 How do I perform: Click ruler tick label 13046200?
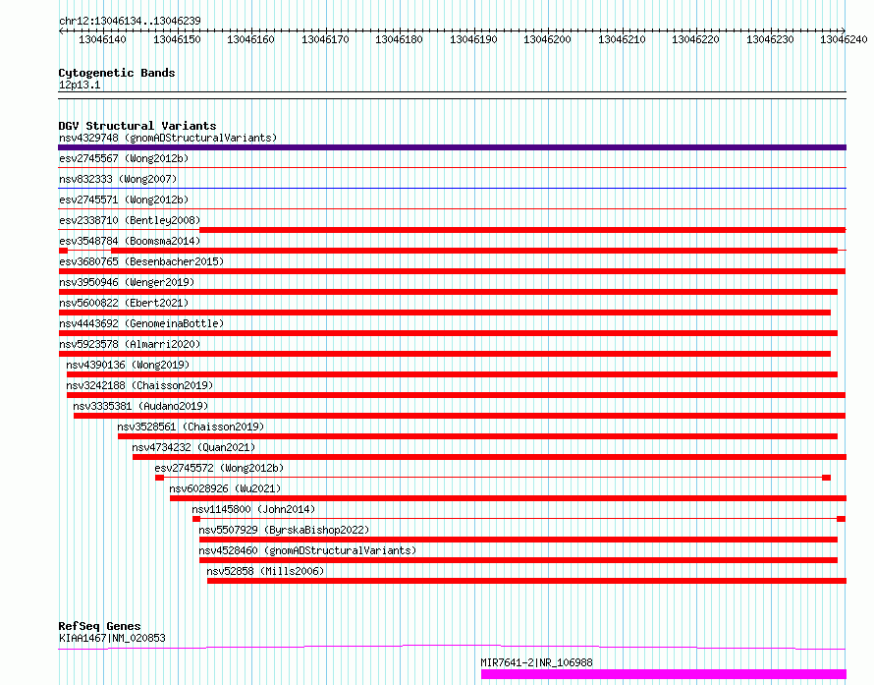pyautogui.click(x=547, y=39)
